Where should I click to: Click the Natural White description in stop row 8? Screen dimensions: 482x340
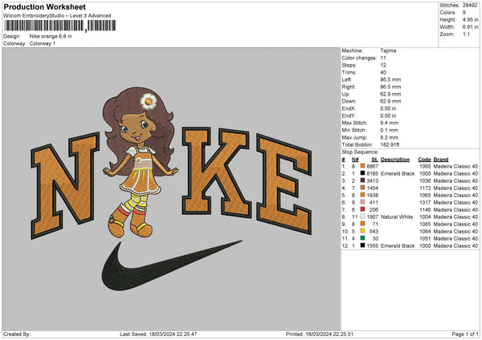(397, 217)
